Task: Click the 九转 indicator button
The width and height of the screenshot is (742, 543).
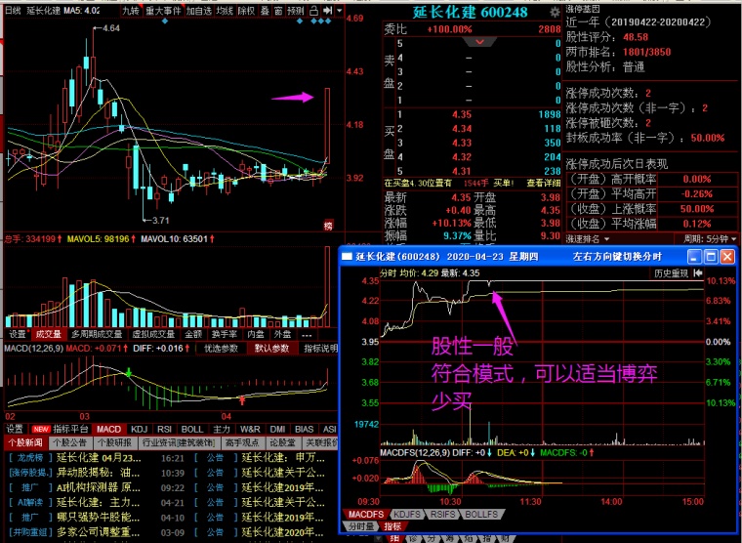Action: tap(131, 11)
